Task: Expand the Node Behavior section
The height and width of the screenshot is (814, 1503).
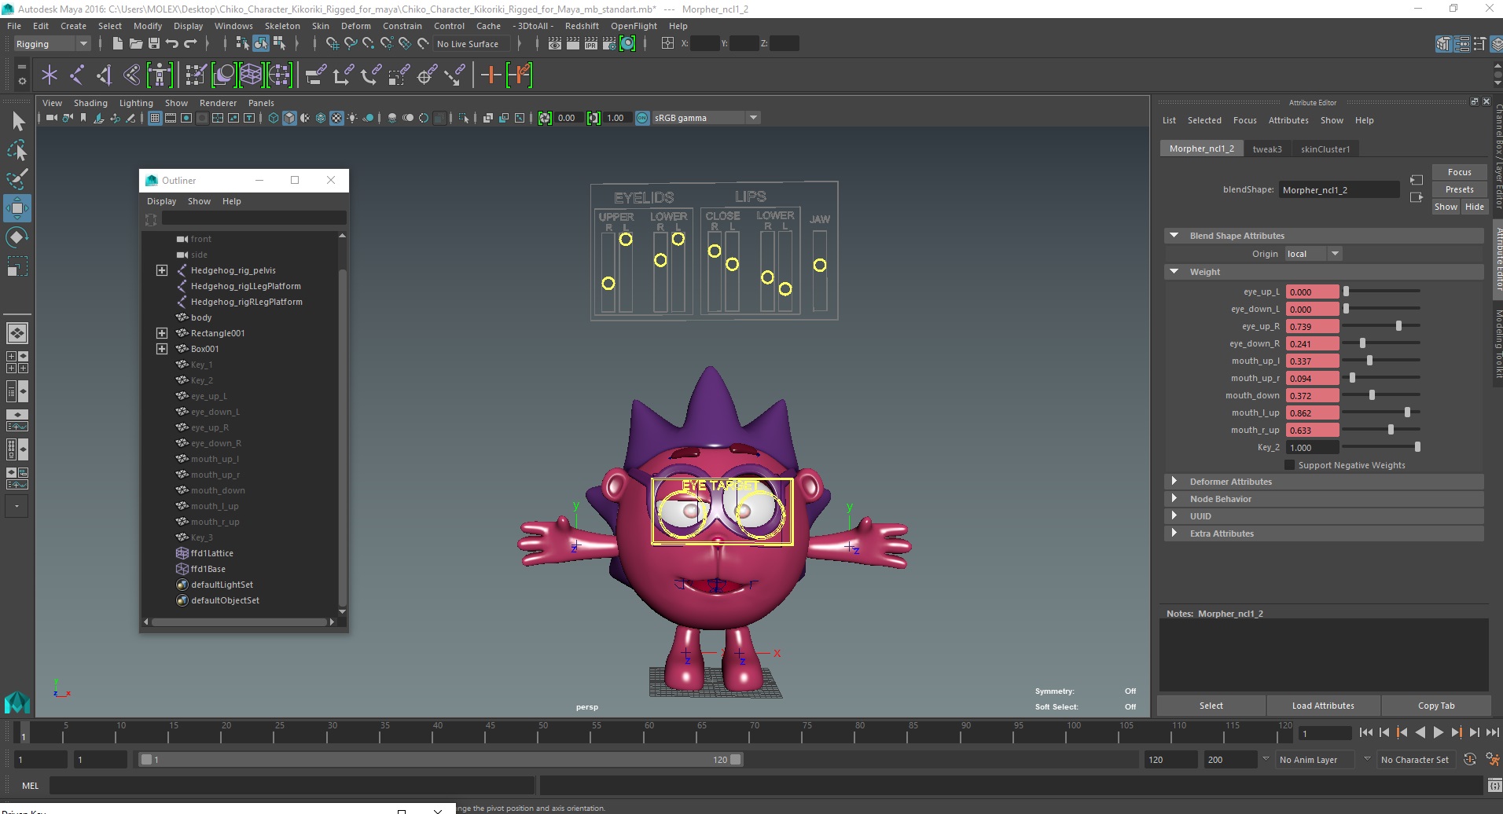Action: [x=1174, y=499]
